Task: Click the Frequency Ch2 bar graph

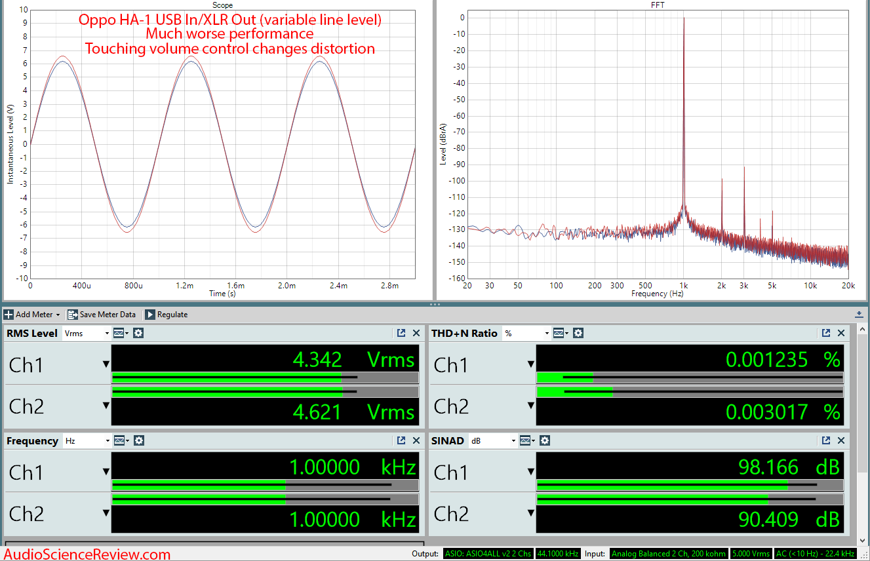Action: 265,499
